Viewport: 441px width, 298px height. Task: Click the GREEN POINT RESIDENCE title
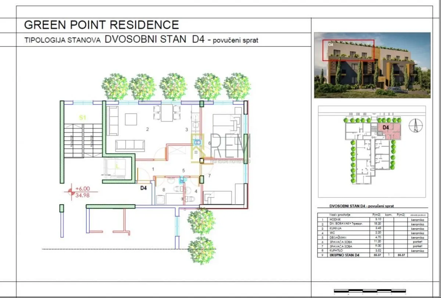(101, 25)
